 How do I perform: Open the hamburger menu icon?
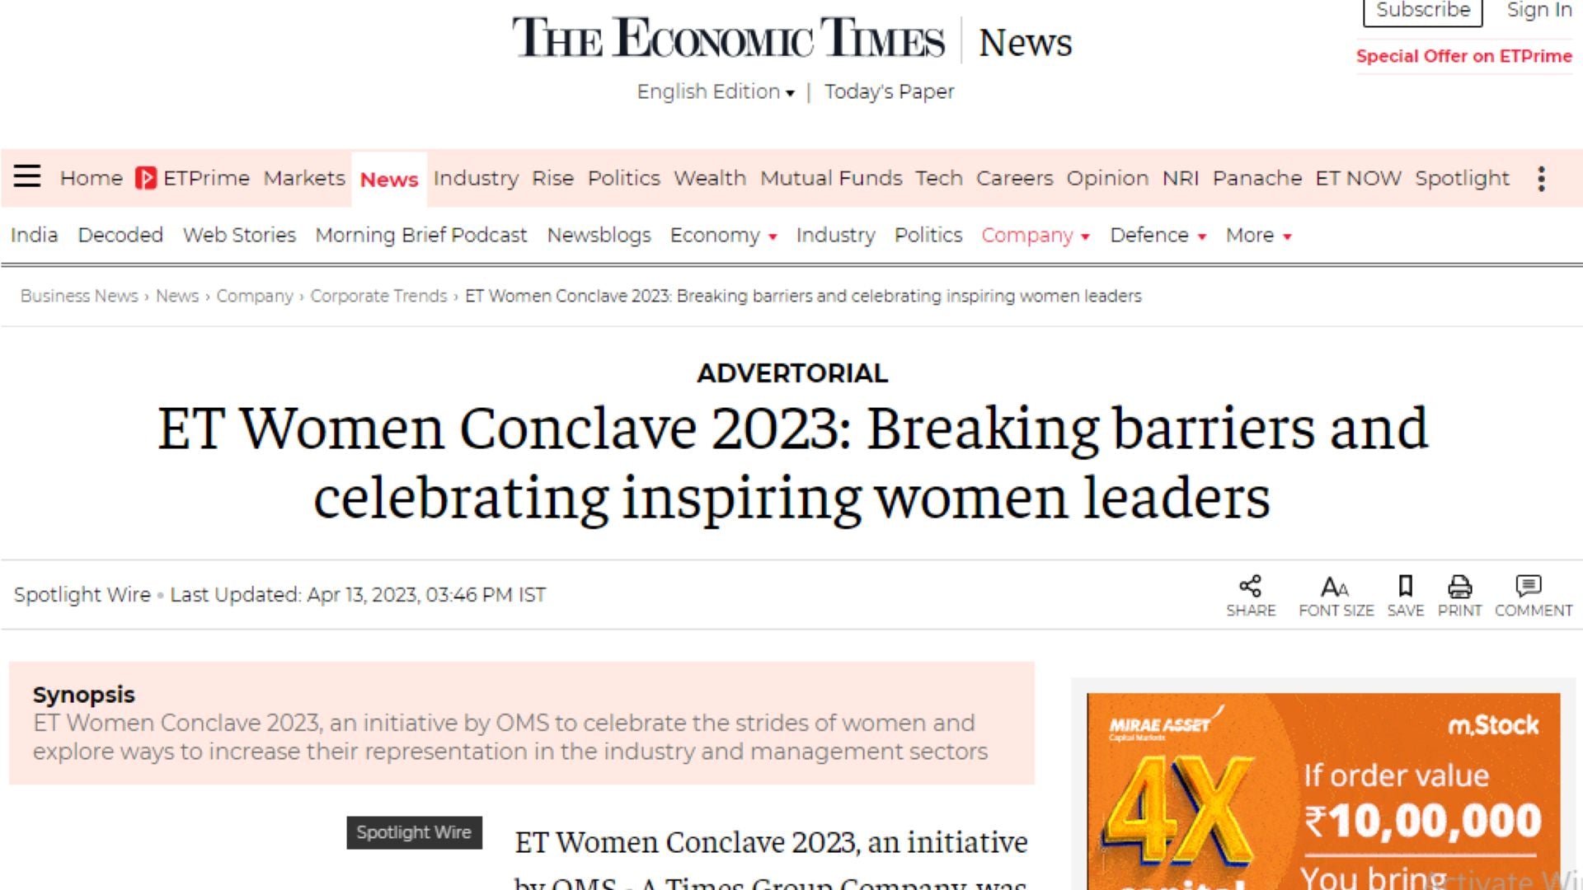[27, 176]
